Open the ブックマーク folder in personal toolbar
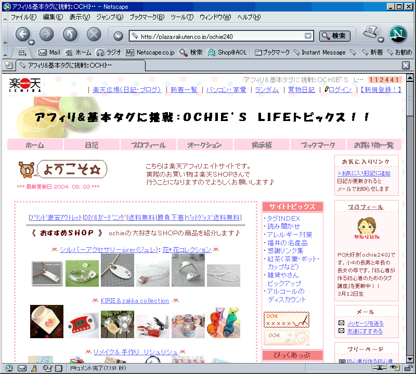The width and height of the screenshot is (416, 374). (x=272, y=52)
